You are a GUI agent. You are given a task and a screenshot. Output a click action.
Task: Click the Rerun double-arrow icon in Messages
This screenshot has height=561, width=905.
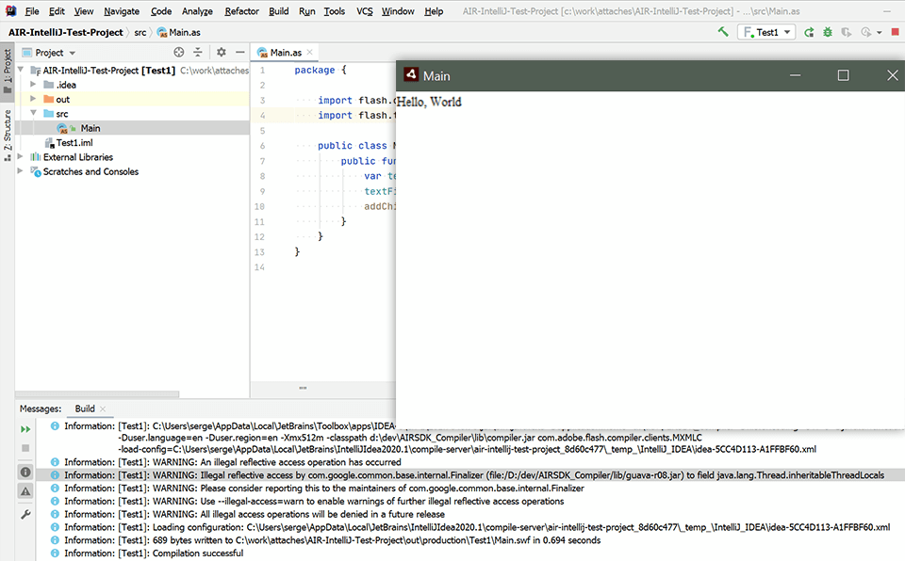(25, 429)
